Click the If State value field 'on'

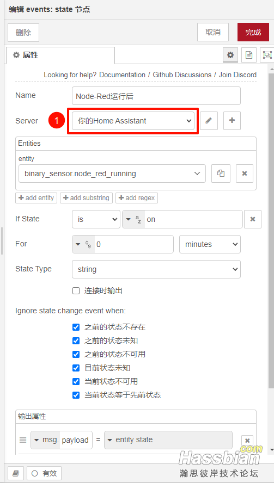(193, 219)
